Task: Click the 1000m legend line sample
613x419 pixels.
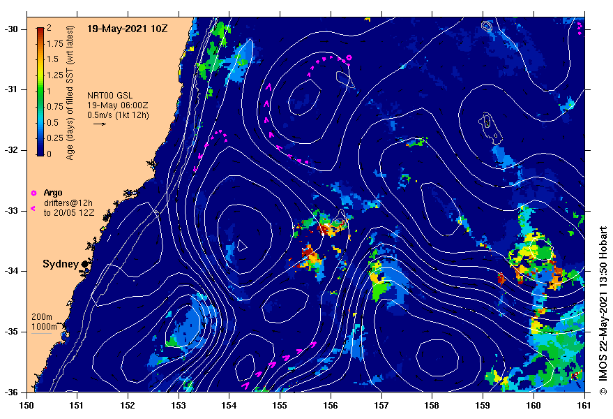Action: [x=41, y=334]
